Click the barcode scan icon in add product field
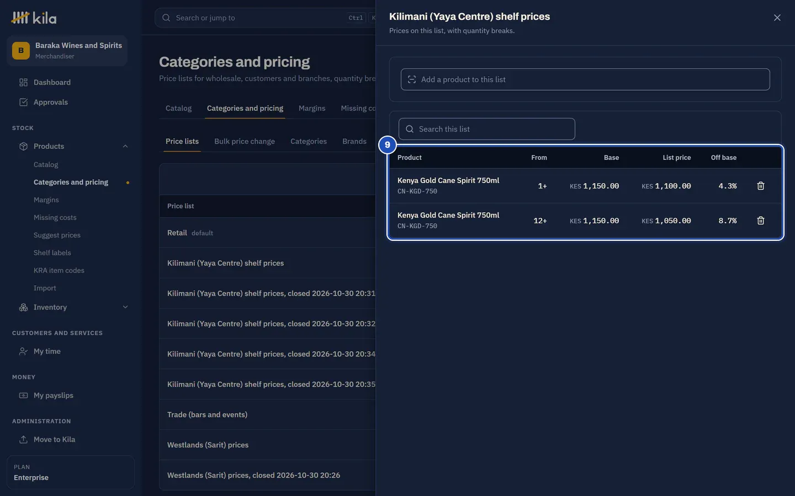795x496 pixels. 412,79
